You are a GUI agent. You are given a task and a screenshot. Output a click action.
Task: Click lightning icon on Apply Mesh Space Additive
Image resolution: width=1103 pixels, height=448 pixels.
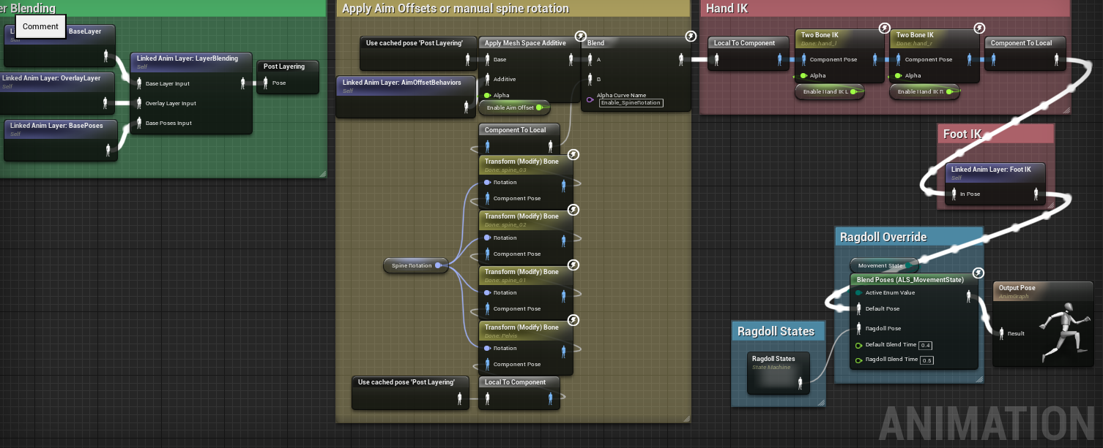580,37
